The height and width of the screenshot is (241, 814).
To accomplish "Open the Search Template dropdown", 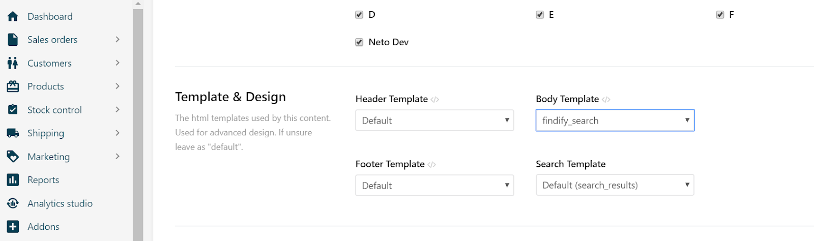I will [615, 185].
